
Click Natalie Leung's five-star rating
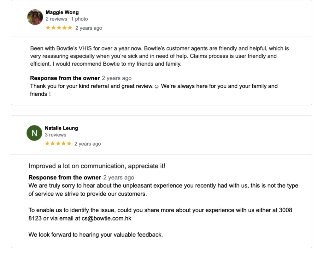pyautogui.click(x=58, y=143)
